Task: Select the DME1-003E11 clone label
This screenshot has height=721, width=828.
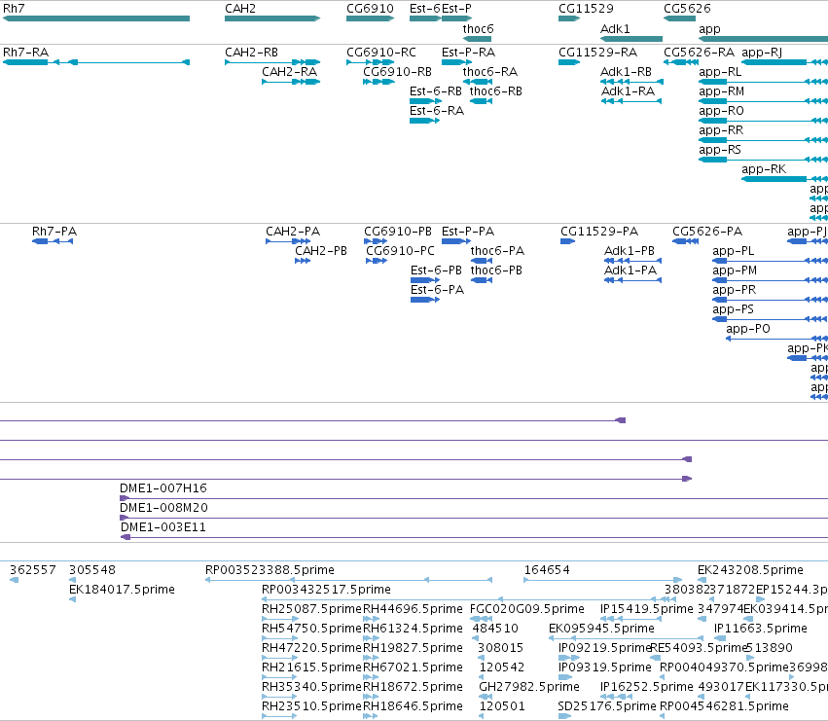Action: 163,527
